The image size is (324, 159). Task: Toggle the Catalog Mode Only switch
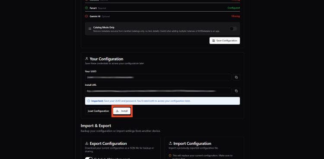[x=233, y=29]
